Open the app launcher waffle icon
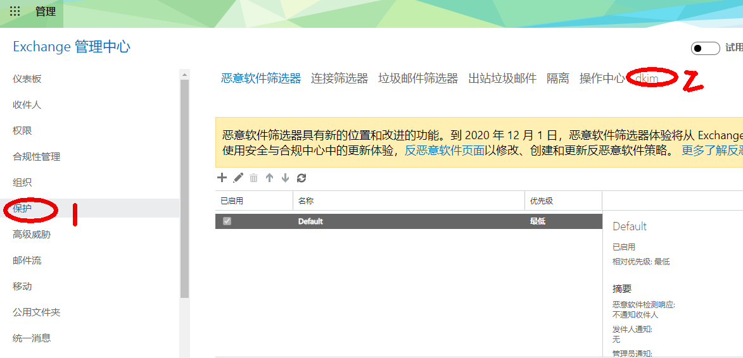 pyautogui.click(x=15, y=11)
